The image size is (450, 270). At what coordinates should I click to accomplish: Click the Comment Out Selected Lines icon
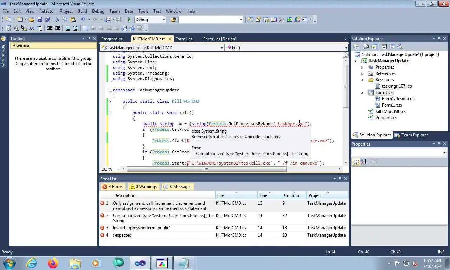[x=67, y=28]
